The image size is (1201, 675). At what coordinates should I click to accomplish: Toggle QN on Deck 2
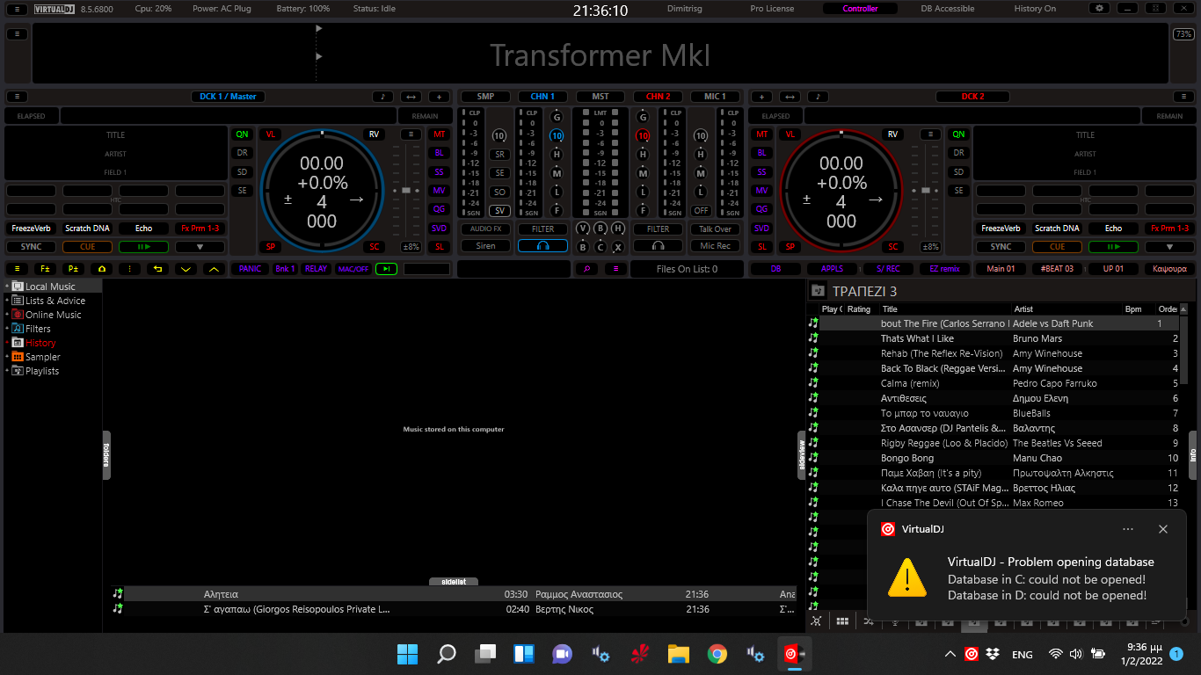(x=958, y=134)
